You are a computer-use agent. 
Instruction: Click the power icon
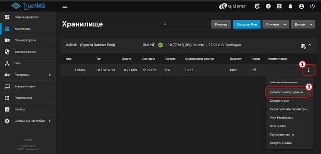tap(312, 6)
